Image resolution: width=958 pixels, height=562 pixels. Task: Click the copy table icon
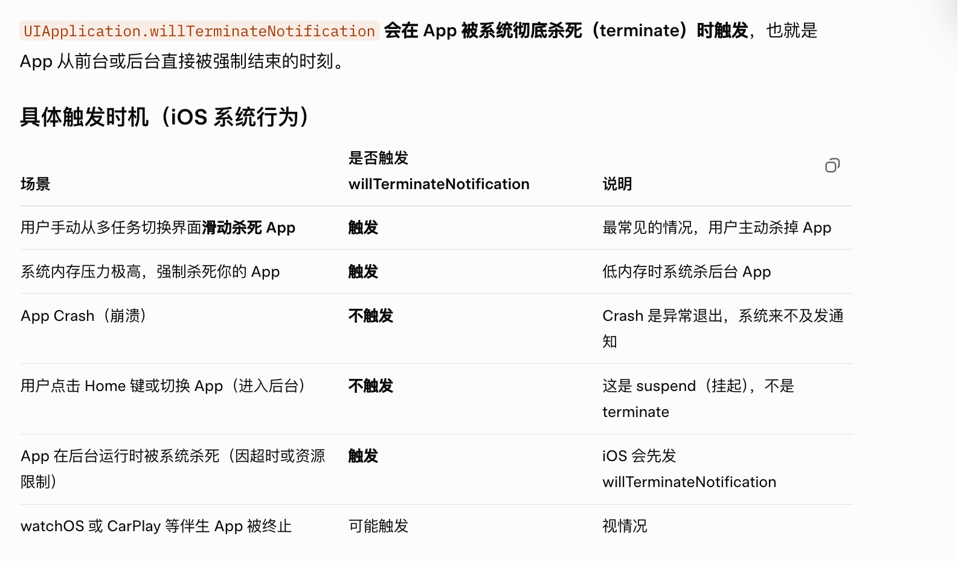click(x=832, y=165)
